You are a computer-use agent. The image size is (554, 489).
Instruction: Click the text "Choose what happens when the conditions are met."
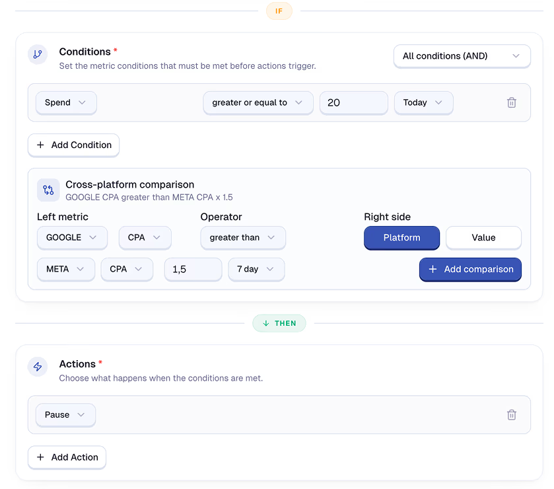click(160, 378)
